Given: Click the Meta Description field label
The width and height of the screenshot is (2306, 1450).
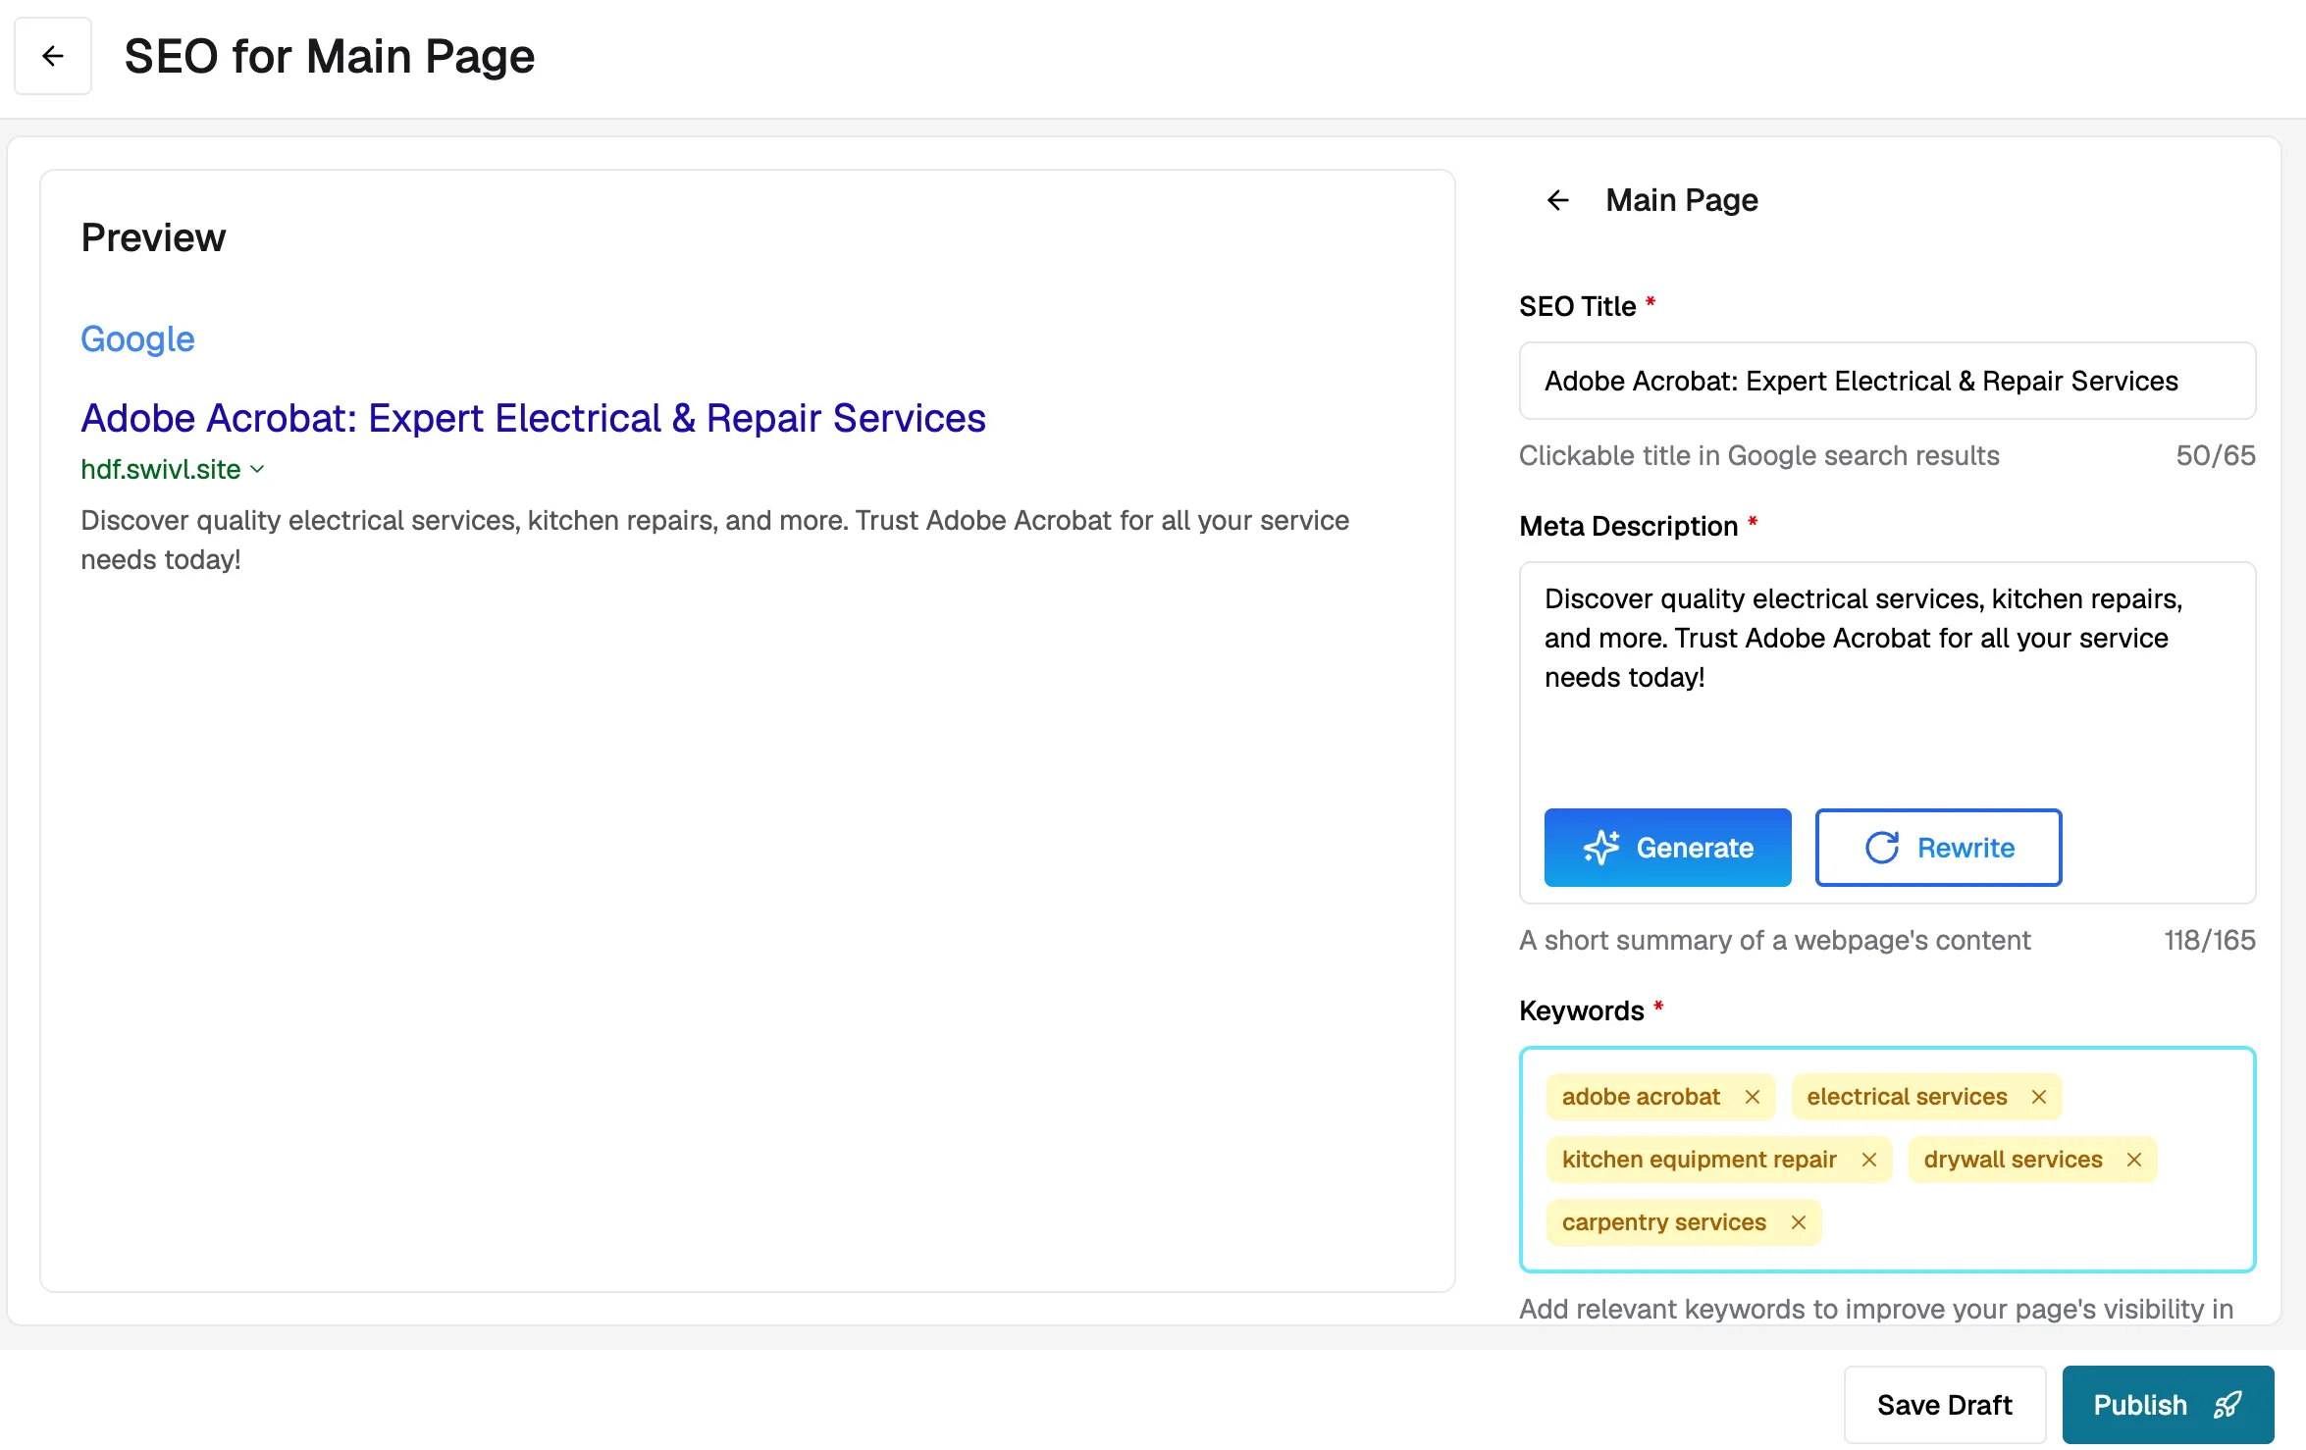Looking at the screenshot, I should pos(1628,526).
